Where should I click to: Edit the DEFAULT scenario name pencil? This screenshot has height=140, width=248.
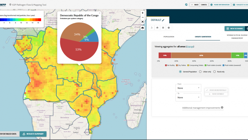tap(163, 20)
